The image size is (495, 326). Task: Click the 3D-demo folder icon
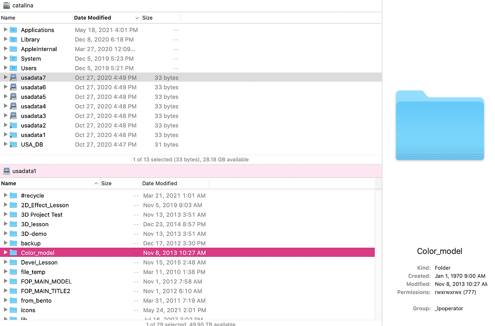[14, 234]
